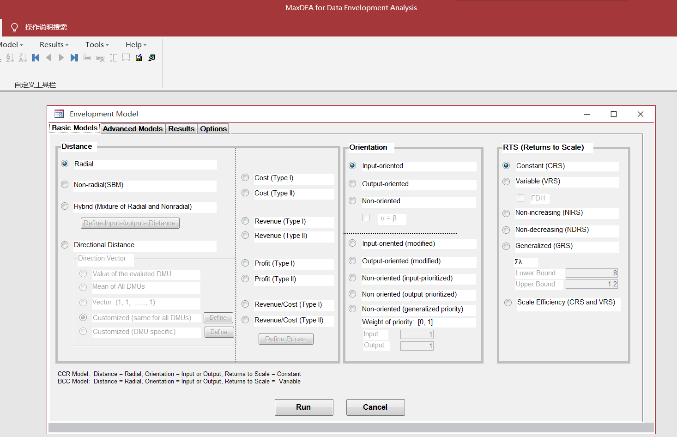Viewport: 677px width, 437px height.
Task: Click the sort ascending A-Z icon
Action: coord(10,58)
